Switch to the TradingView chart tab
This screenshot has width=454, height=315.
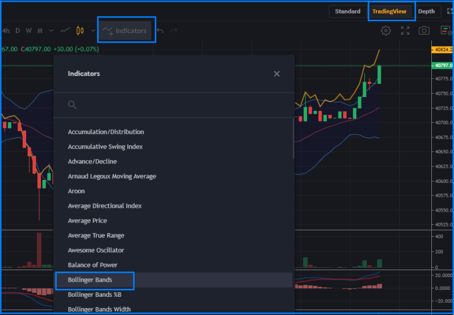pos(389,11)
